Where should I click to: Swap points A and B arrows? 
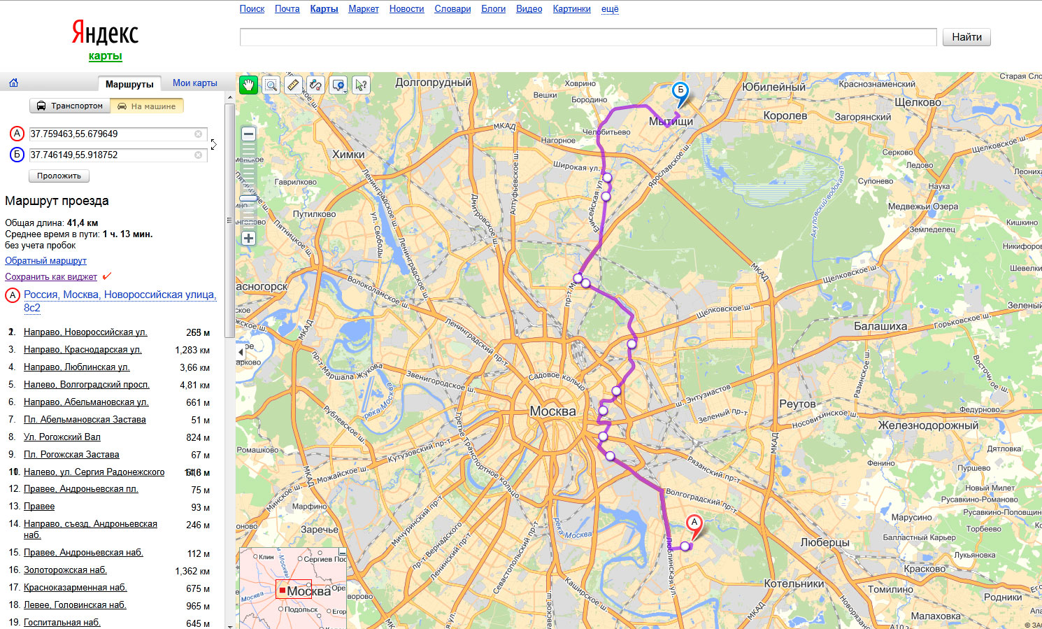click(213, 144)
